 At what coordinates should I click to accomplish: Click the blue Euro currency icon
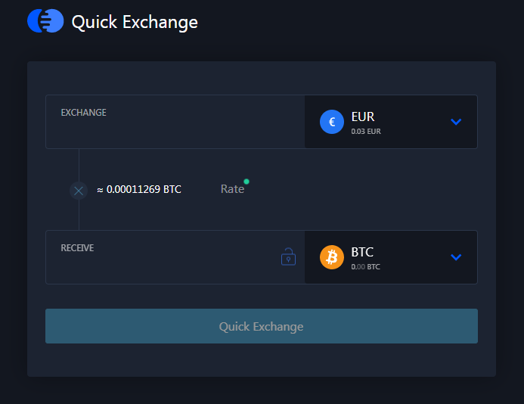click(x=332, y=122)
